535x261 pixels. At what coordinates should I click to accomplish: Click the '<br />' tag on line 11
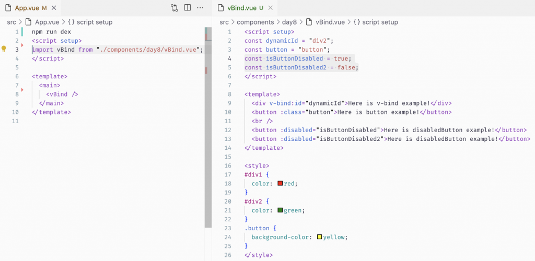(262, 121)
